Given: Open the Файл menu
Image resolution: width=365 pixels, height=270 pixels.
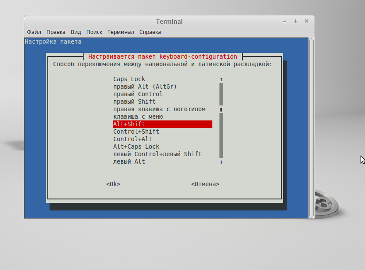Looking at the screenshot, I should click(x=34, y=32).
